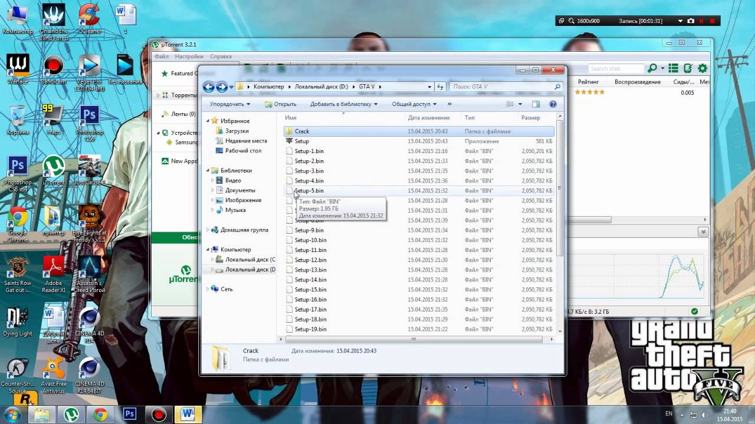The height and width of the screenshot is (424, 755).
Task: Select the Корзина recycle bin icon
Action: [x=18, y=120]
